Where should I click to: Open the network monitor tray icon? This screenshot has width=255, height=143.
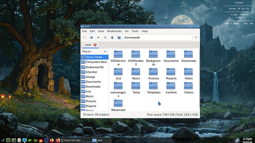click(x=237, y=140)
